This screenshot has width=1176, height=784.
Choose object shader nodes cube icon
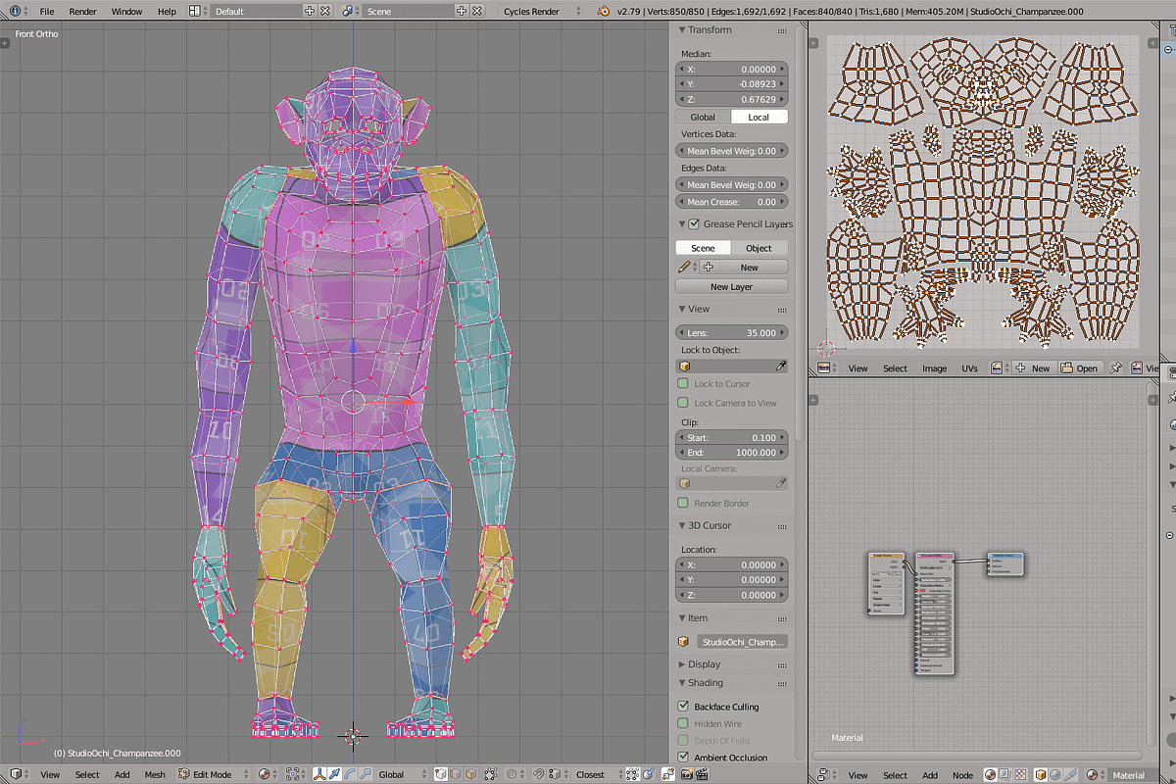pos(1041,775)
